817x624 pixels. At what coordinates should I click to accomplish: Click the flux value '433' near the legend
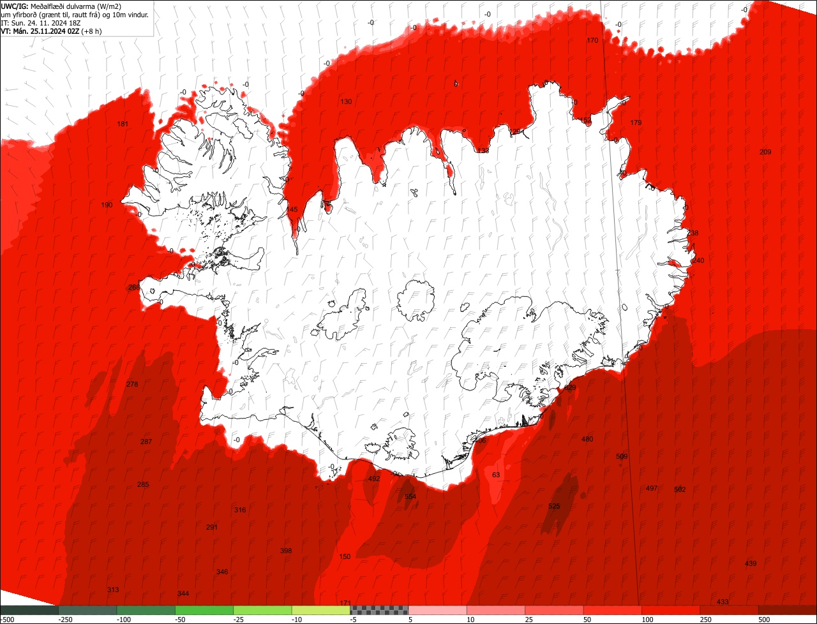pyautogui.click(x=723, y=602)
